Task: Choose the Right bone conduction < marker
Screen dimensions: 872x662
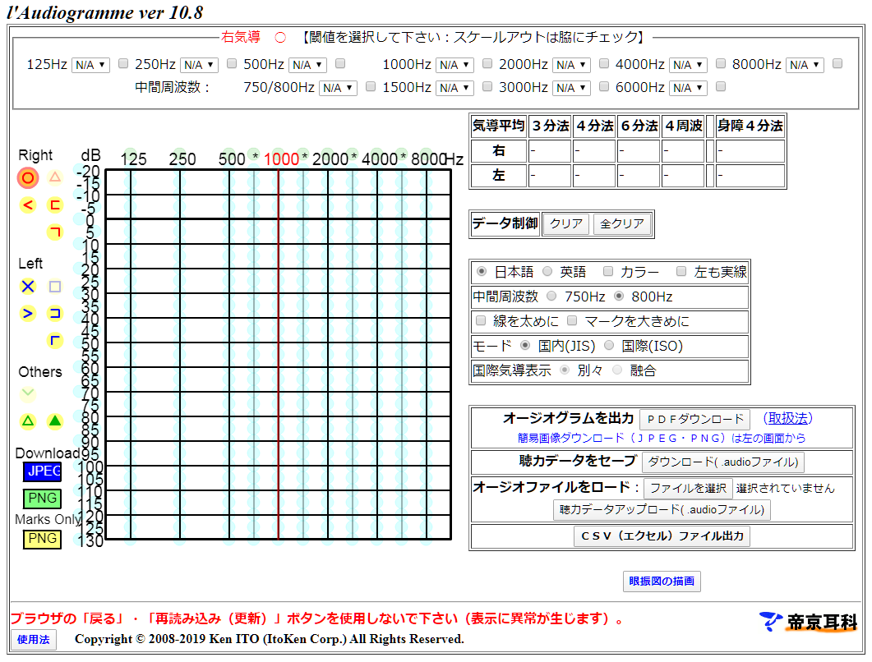Action: point(28,205)
